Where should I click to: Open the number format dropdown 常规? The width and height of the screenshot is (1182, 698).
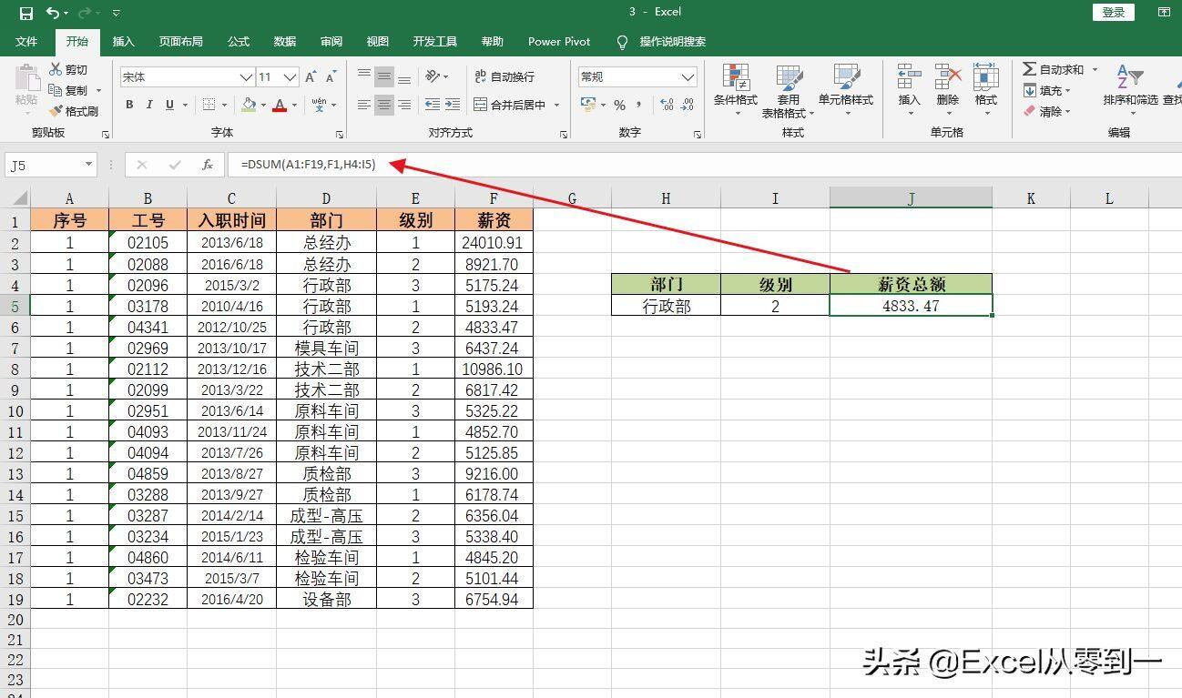(688, 77)
